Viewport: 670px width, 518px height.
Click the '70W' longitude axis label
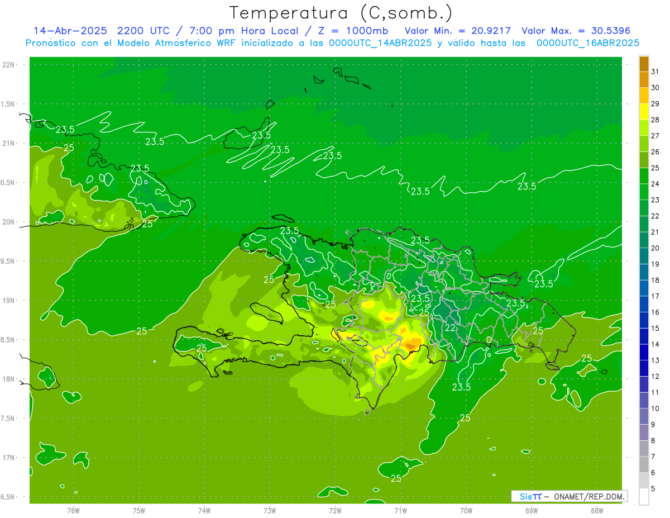466,511
